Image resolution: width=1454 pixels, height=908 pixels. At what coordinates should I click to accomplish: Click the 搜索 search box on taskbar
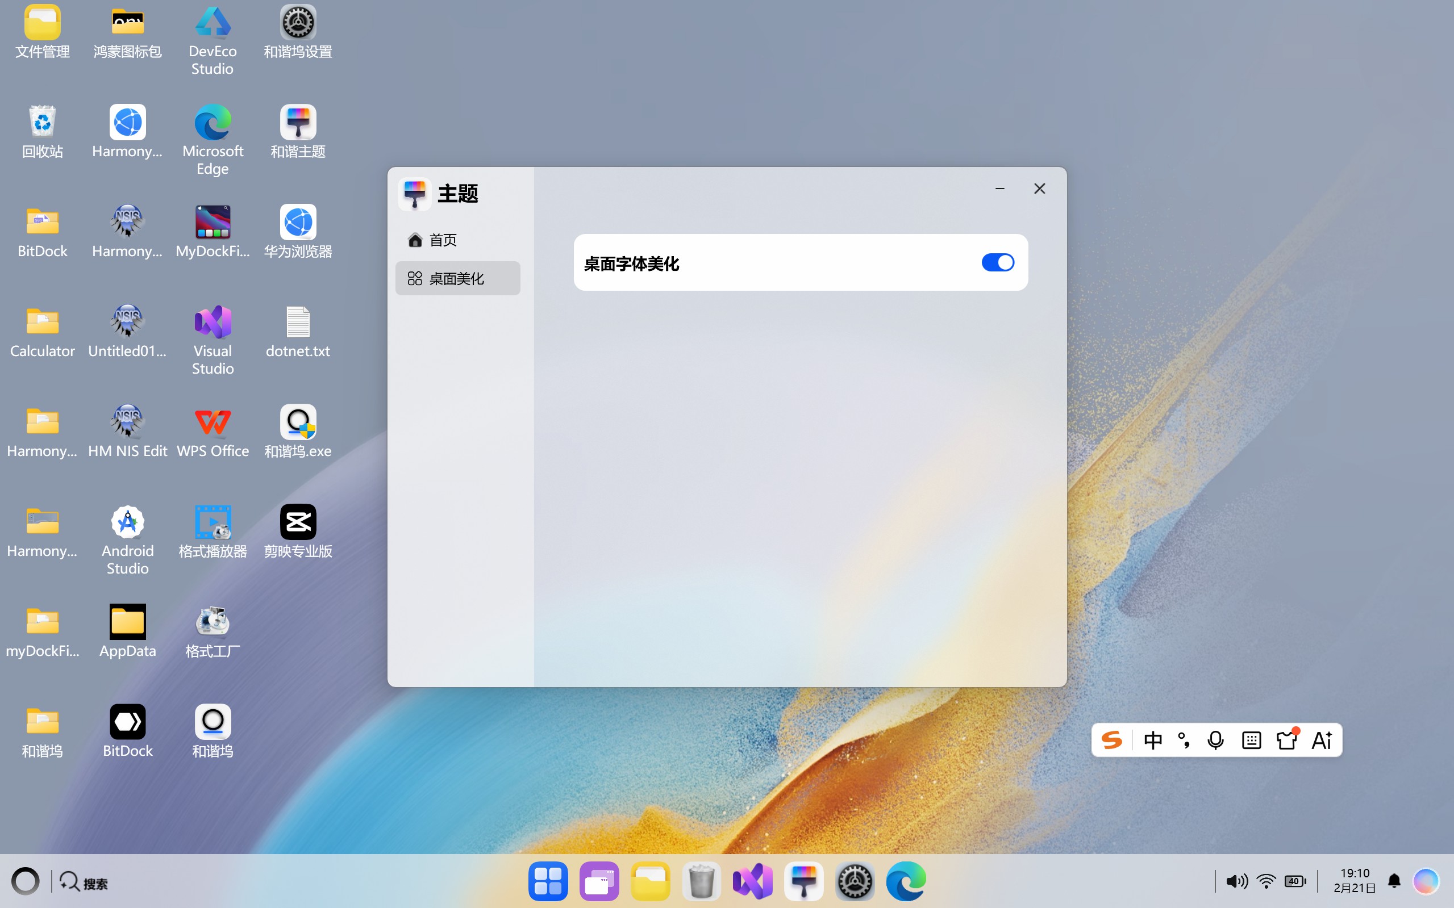[x=84, y=882]
